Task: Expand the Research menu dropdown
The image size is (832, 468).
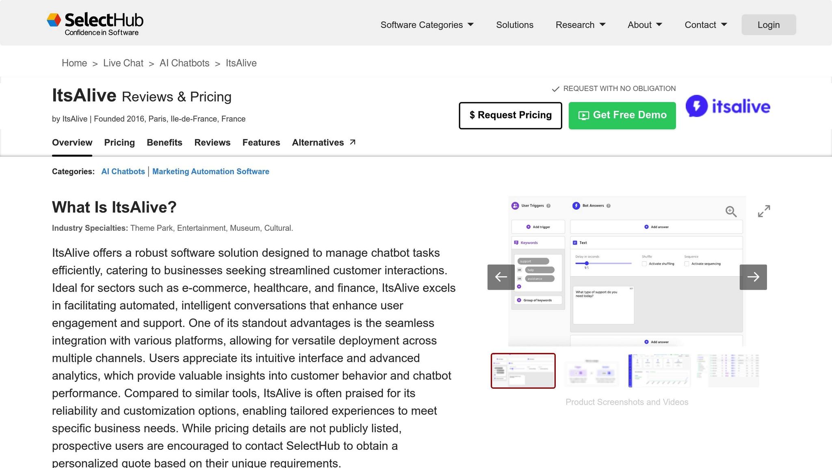Action: pos(580,25)
